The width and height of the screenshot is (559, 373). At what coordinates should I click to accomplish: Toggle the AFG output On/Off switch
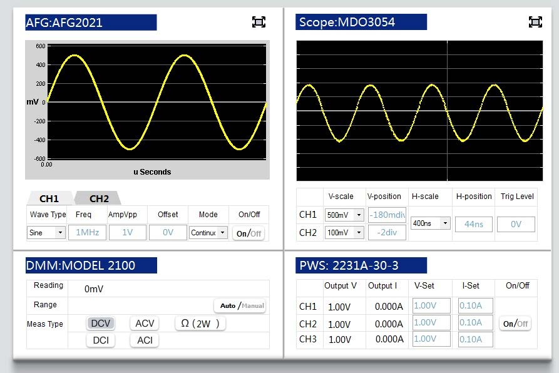(x=249, y=233)
